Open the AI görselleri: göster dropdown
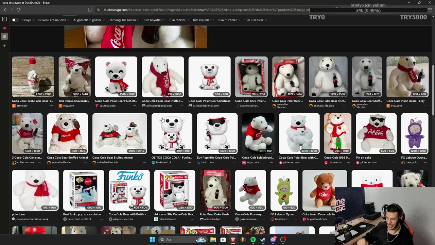This screenshot has width=435, height=245. [x=89, y=20]
